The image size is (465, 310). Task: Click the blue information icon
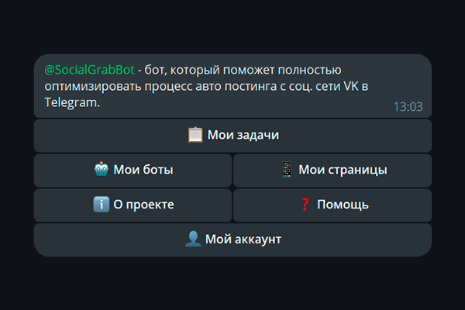click(100, 205)
